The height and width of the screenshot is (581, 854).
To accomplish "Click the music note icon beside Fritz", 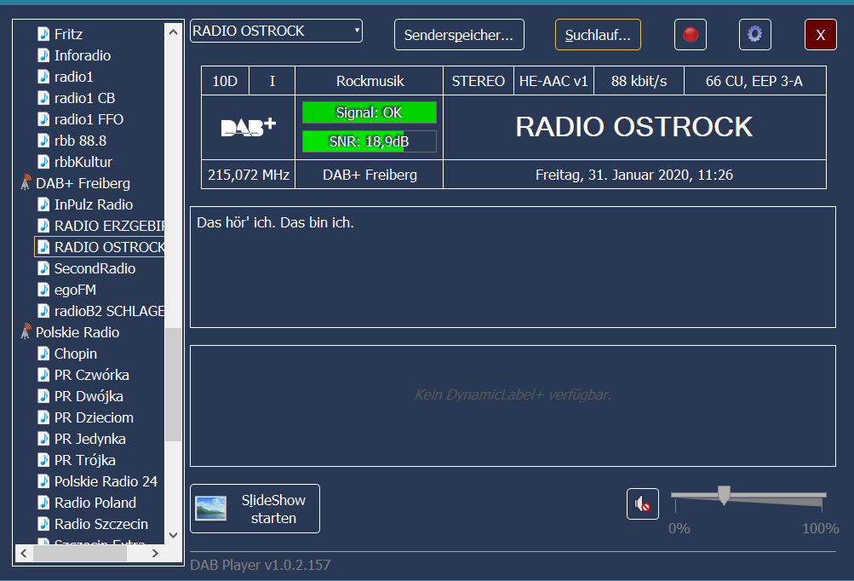I will [43, 34].
